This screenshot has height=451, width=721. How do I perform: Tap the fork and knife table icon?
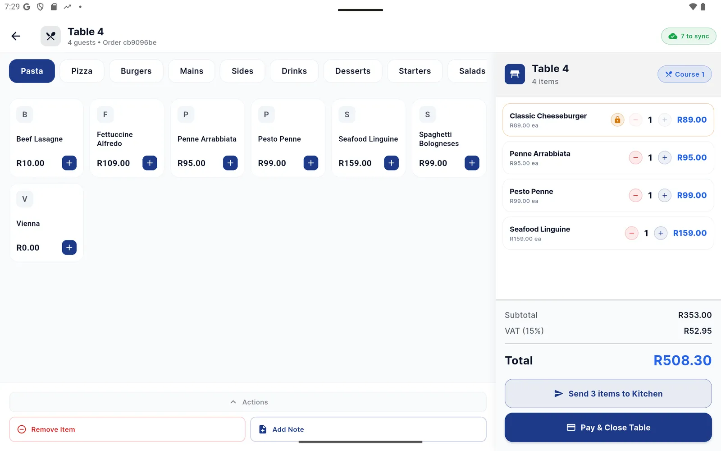[x=50, y=36]
